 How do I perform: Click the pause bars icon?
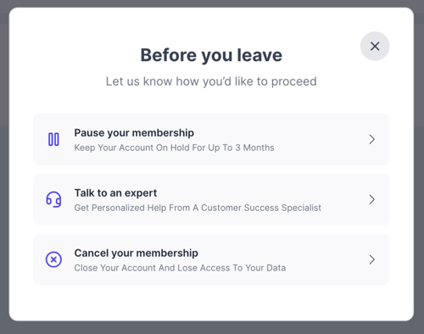pos(53,139)
